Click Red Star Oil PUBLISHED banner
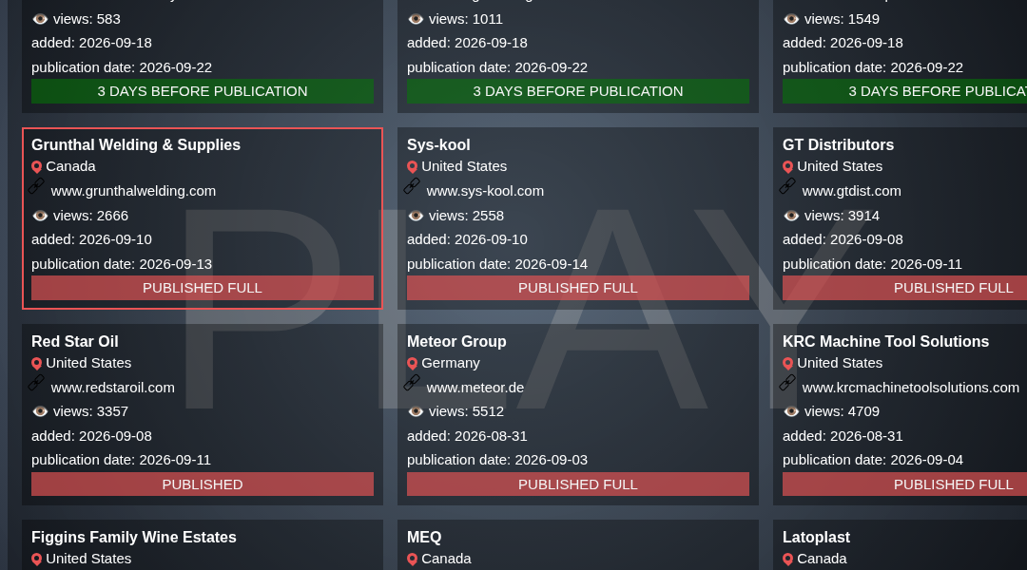This screenshot has width=1027, height=570. [x=203, y=484]
